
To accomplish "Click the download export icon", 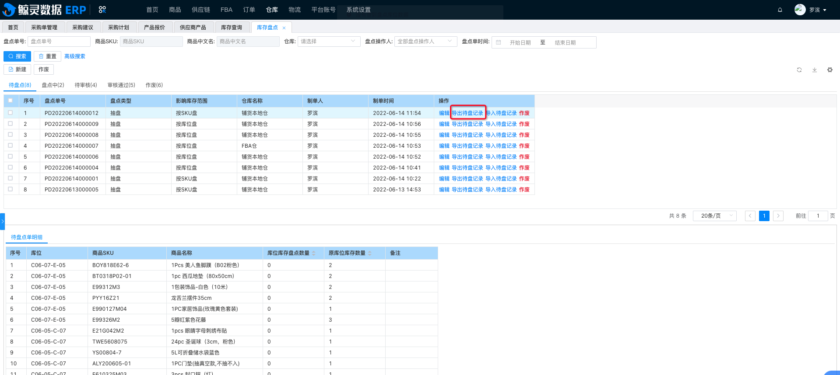I will point(815,69).
